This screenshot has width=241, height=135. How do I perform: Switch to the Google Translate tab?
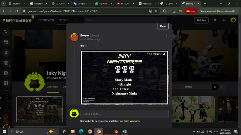click(82, 3)
